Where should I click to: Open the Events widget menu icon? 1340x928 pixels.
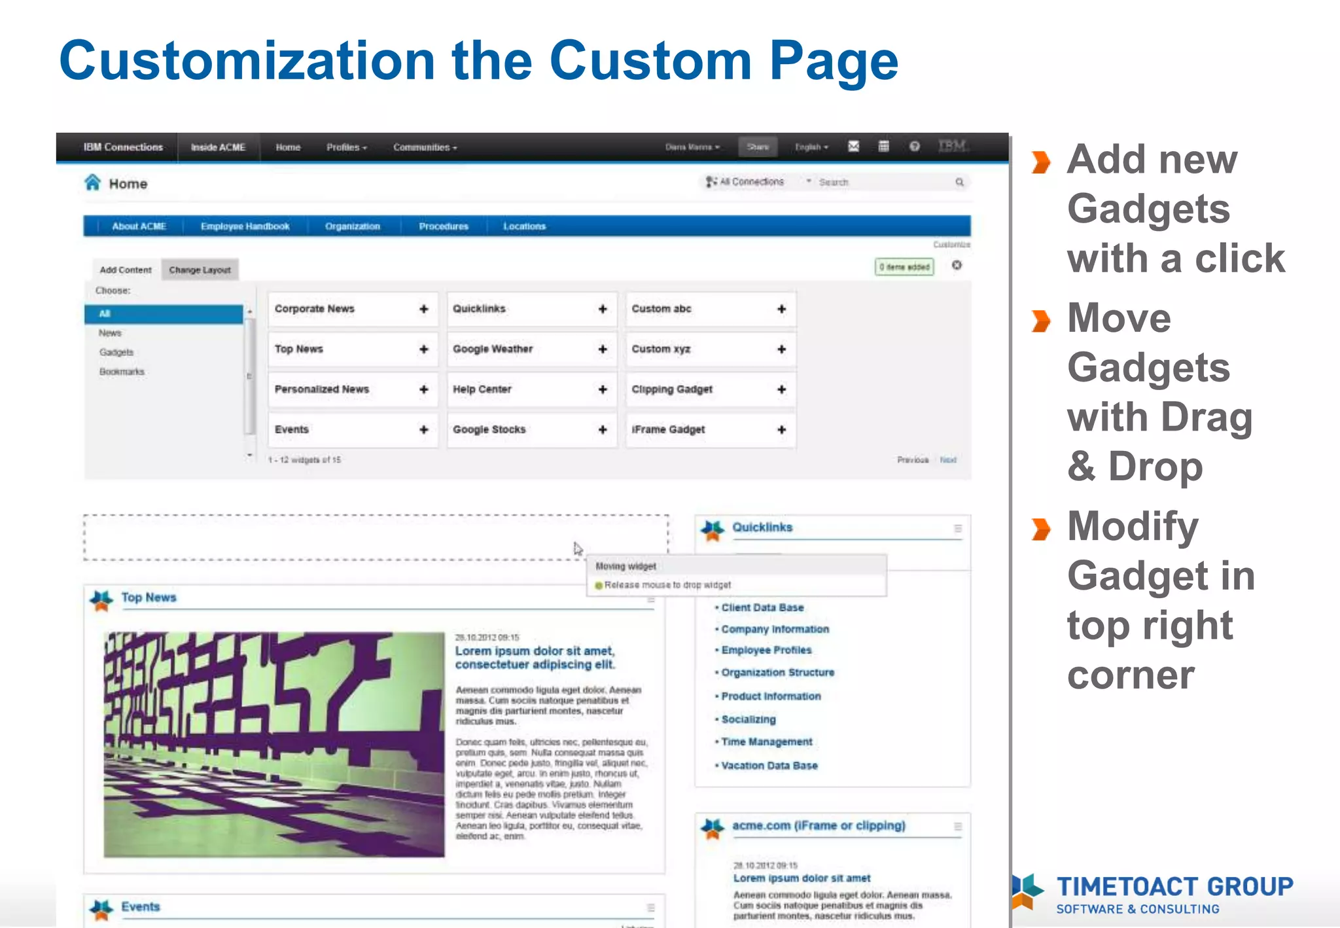pyautogui.click(x=651, y=908)
